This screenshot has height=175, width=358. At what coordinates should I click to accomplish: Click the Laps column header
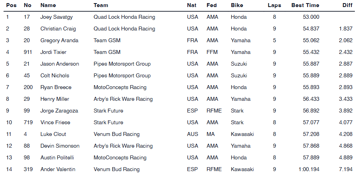[x=274, y=5]
